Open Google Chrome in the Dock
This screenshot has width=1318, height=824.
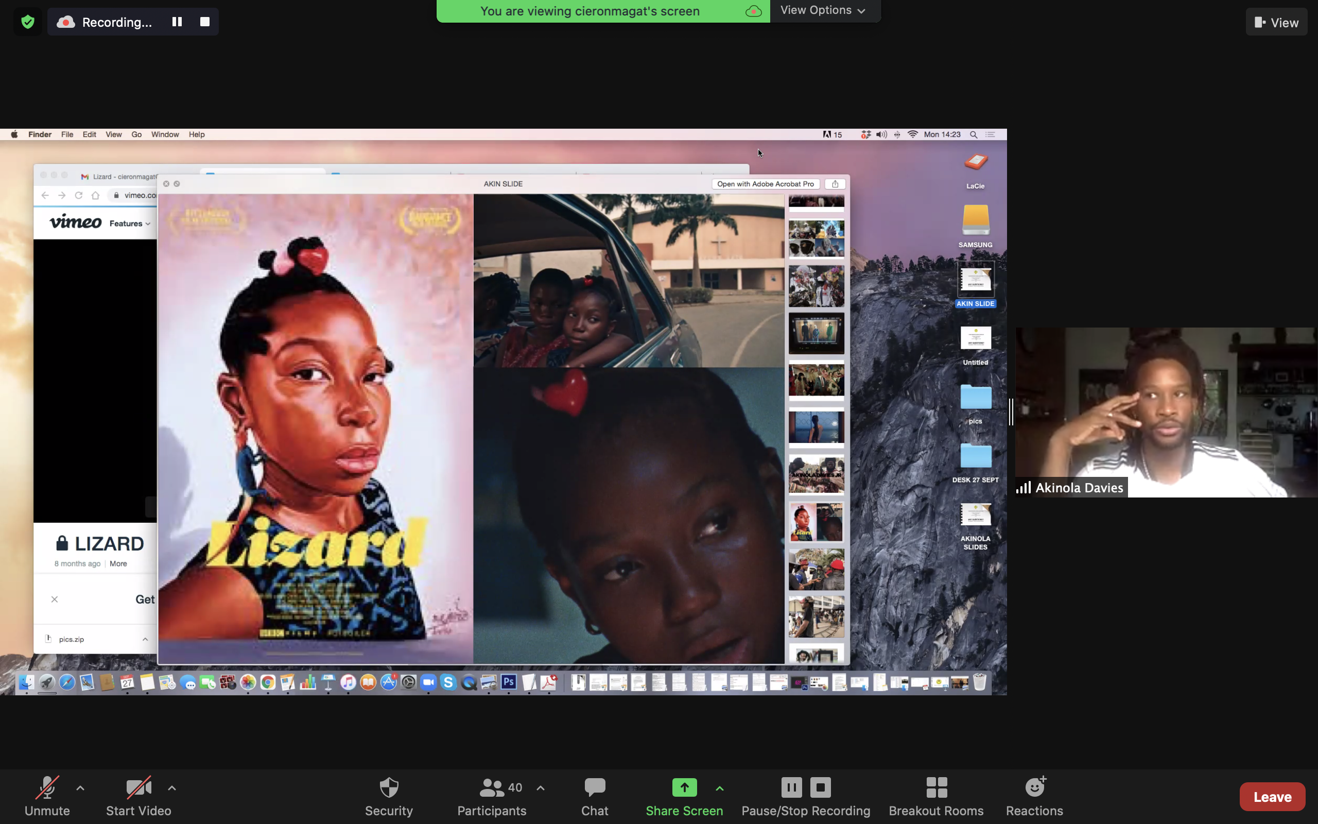(x=267, y=682)
